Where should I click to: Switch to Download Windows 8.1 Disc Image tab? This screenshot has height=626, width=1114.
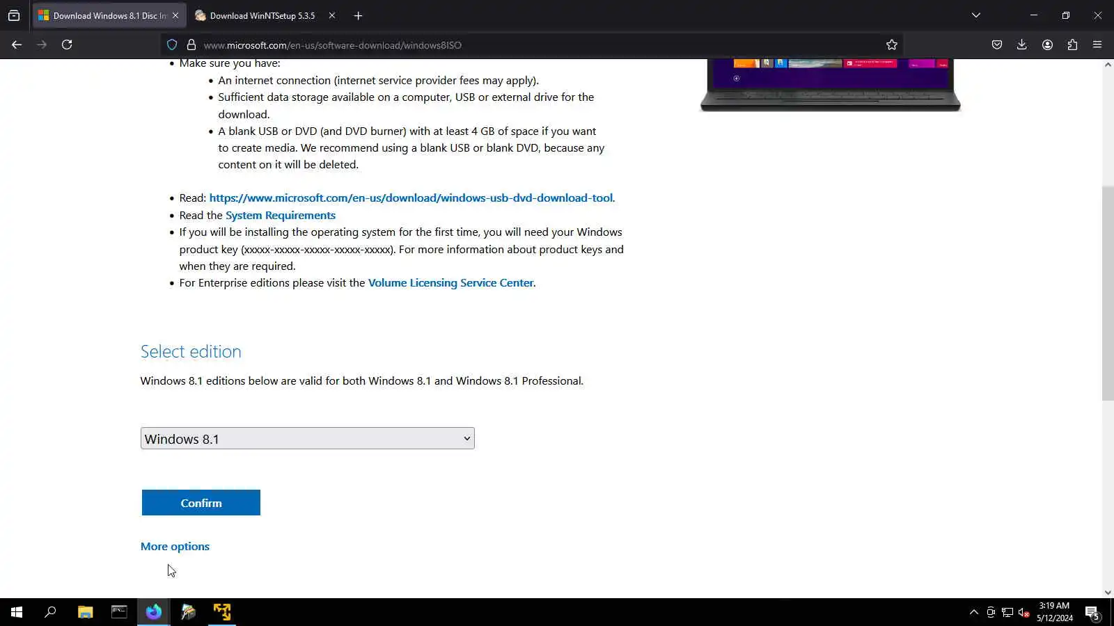(109, 15)
